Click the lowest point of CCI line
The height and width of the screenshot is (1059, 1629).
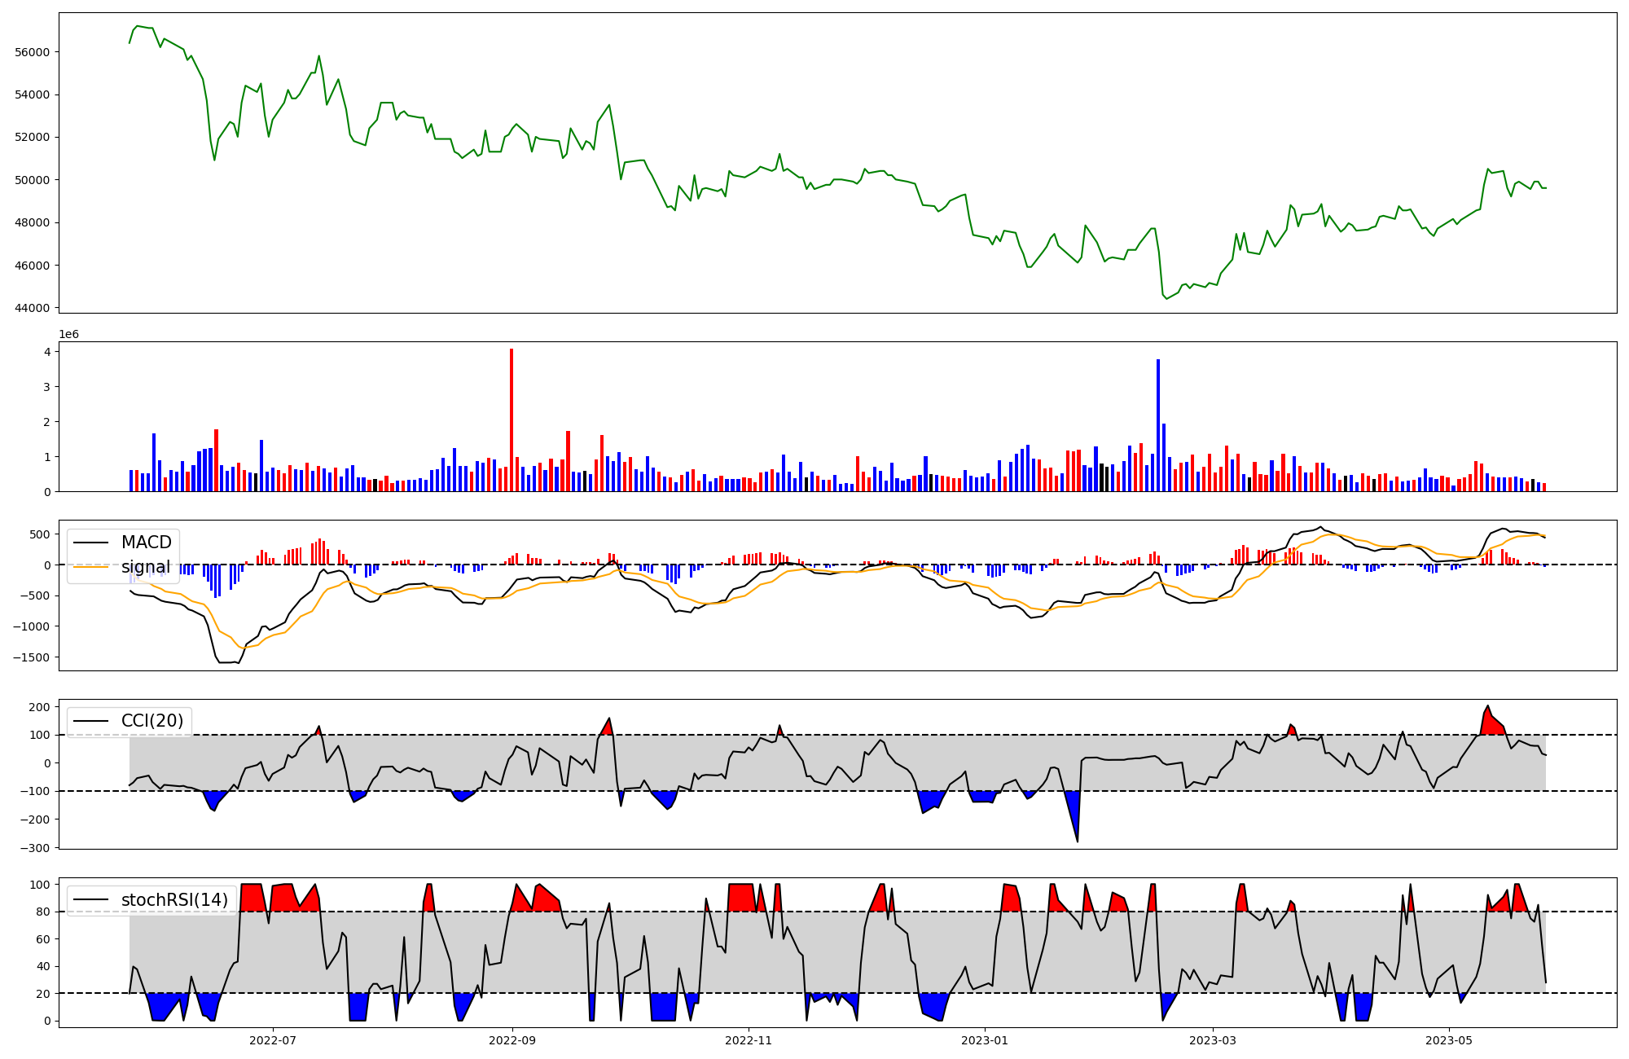coord(1078,841)
